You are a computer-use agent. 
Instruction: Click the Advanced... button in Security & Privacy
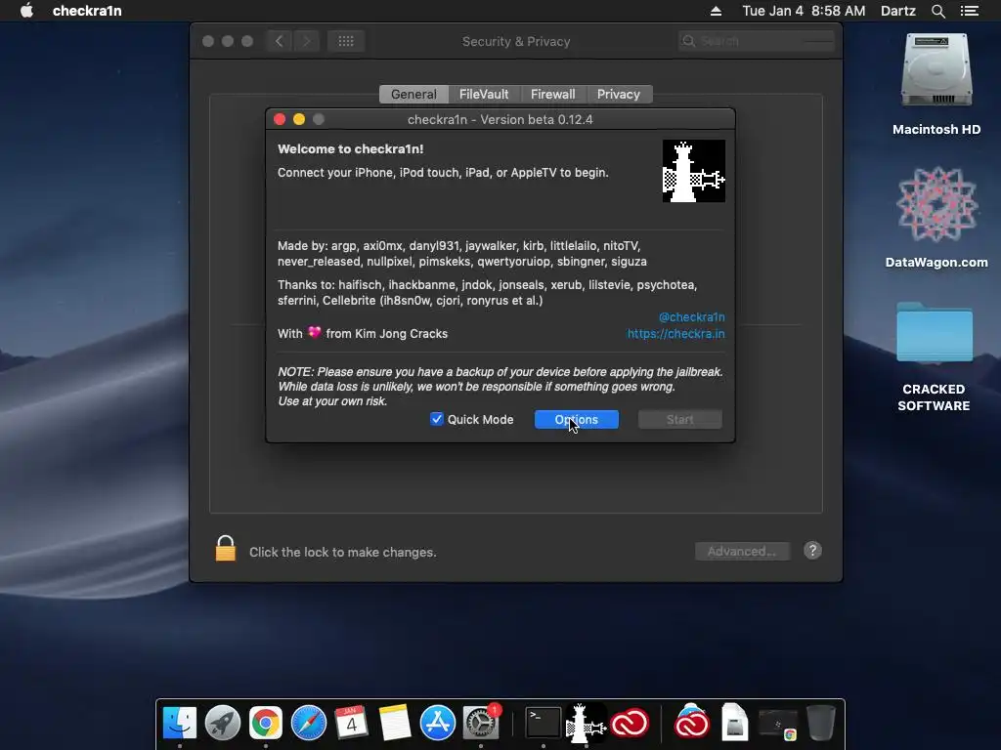pyautogui.click(x=743, y=551)
